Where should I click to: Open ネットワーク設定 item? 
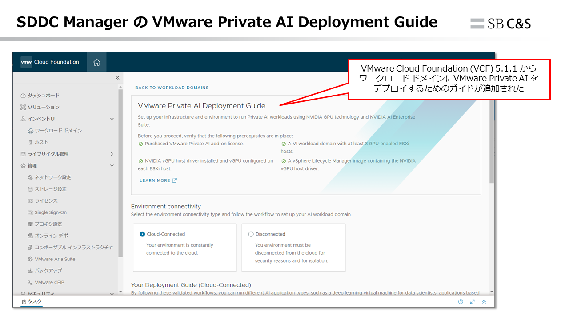coord(53,177)
